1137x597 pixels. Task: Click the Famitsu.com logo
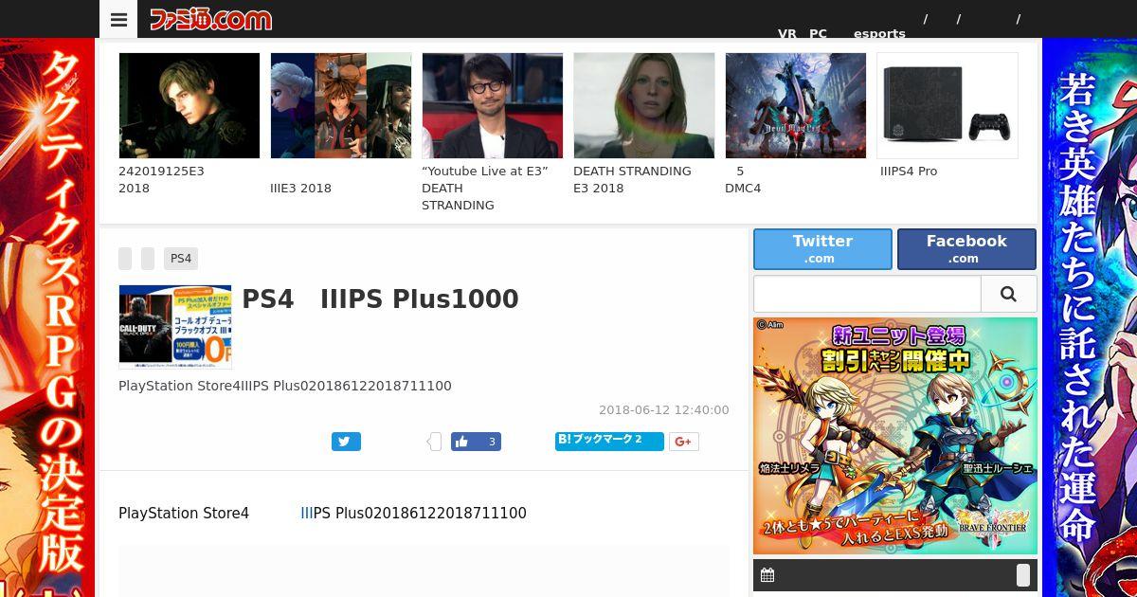point(210,19)
